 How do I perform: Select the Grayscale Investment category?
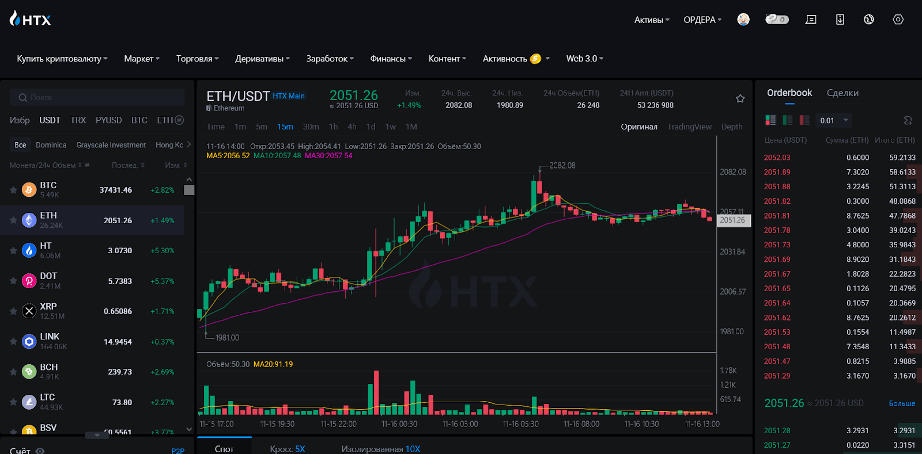point(111,145)
